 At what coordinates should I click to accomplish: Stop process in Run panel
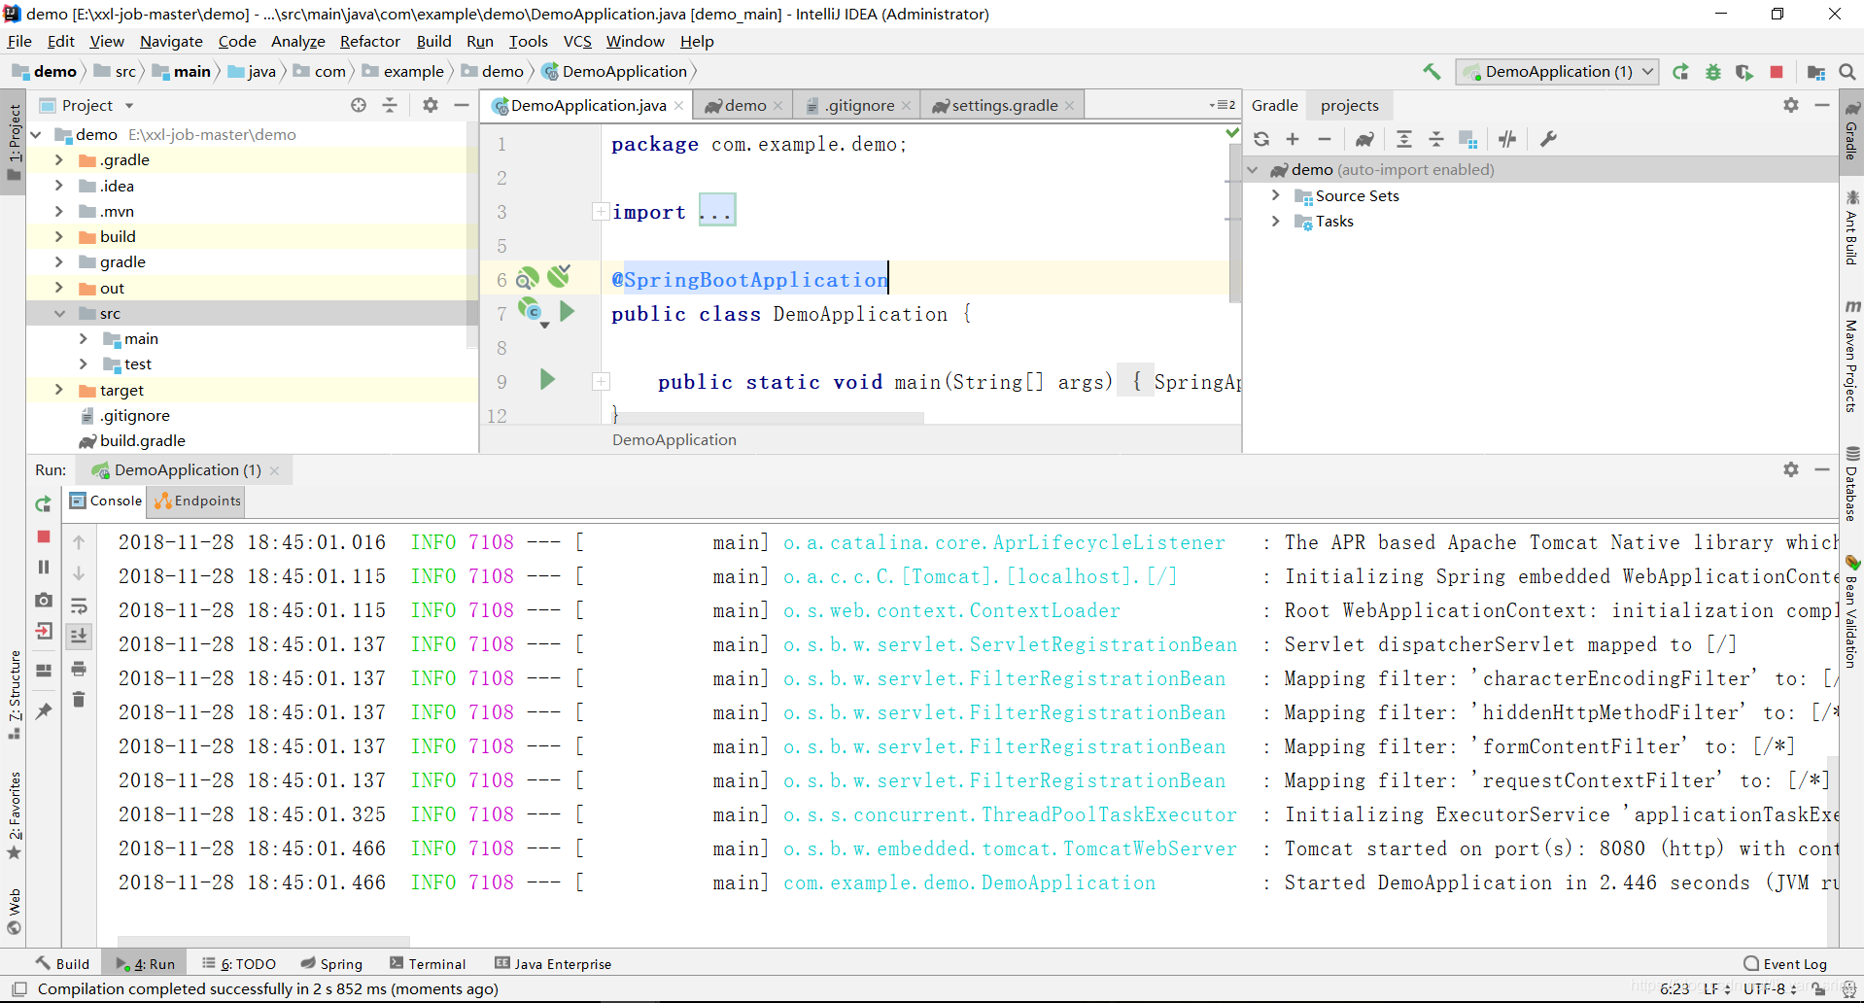pyautogui.click(x=43, y=536)
